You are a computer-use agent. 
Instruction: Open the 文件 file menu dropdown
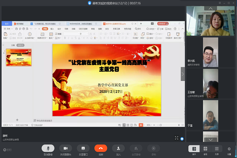(x=8, y=29)
